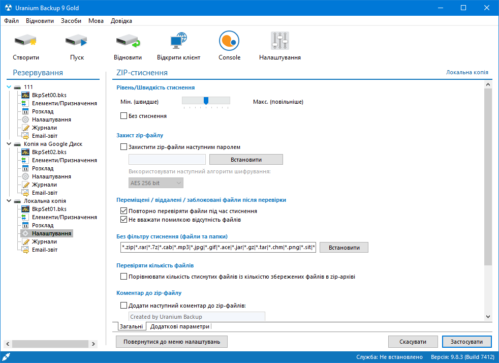The width and height of the screenshot is (499, 363).
Task: Click Встановити button next to password field
Action: 246,160
